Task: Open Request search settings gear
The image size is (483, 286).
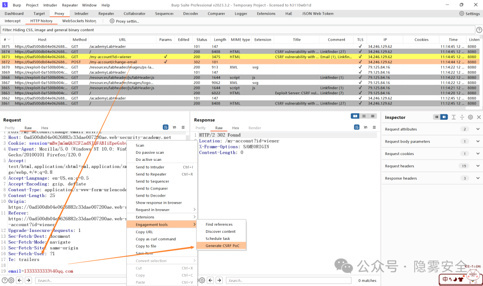Action: point(11,280)
